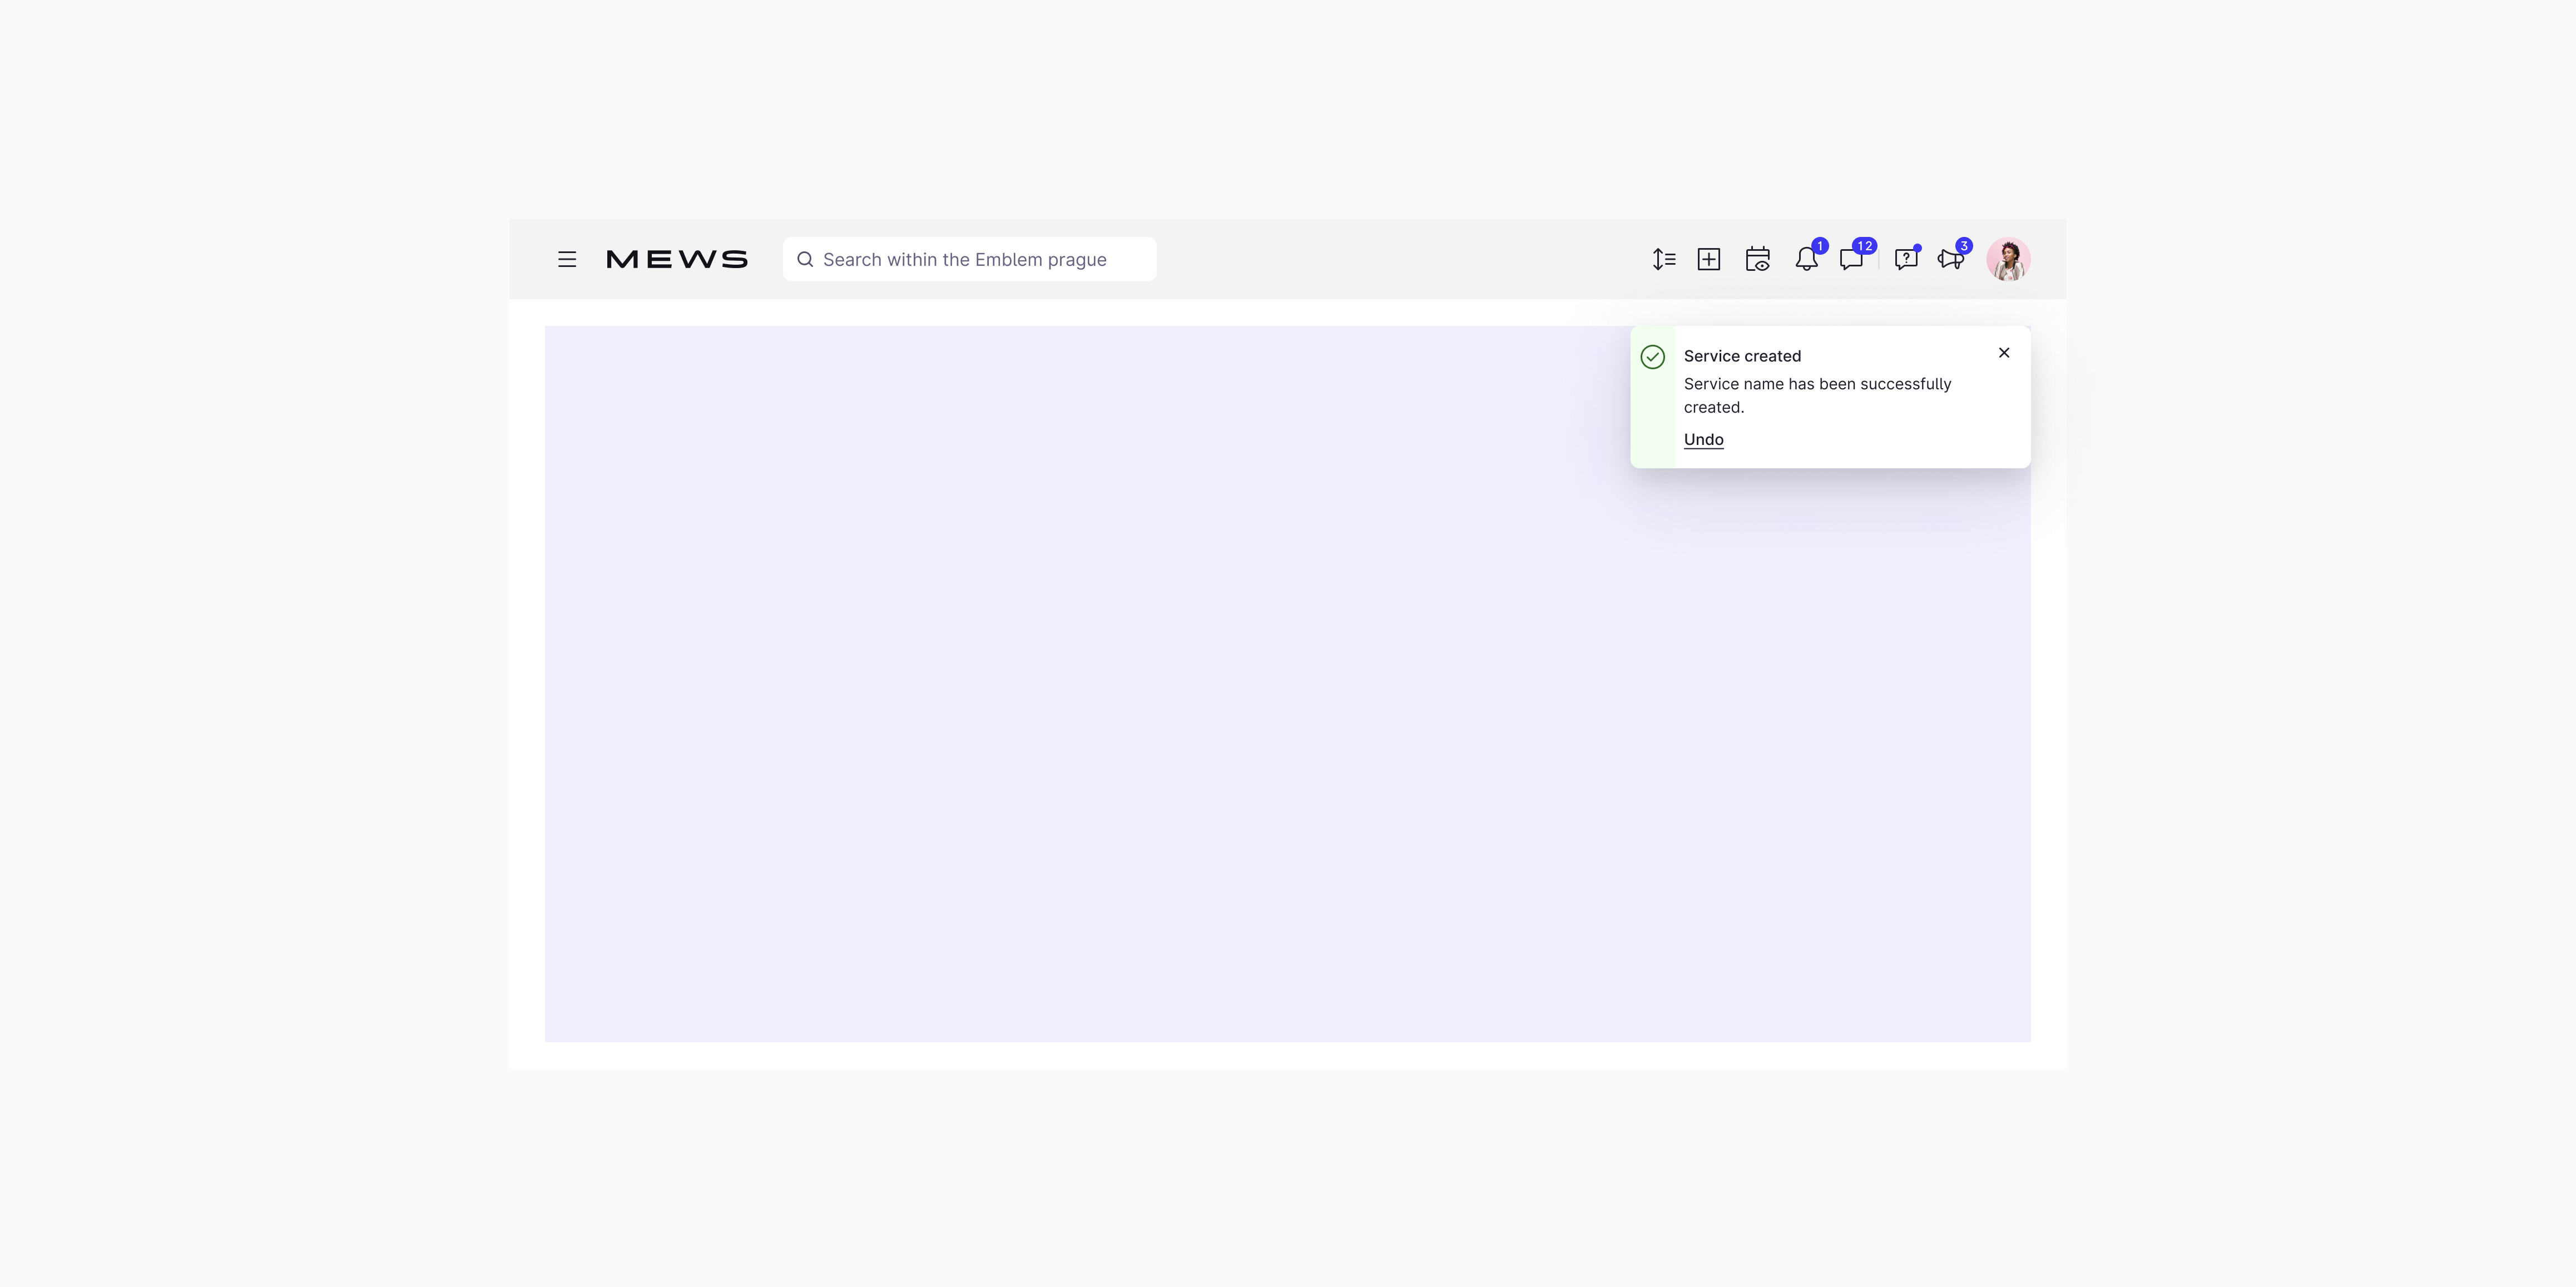Open the question mark help bubble
Image resolution: width=2576 pixels, height=1287 pixels.
tap(1906, 260)
